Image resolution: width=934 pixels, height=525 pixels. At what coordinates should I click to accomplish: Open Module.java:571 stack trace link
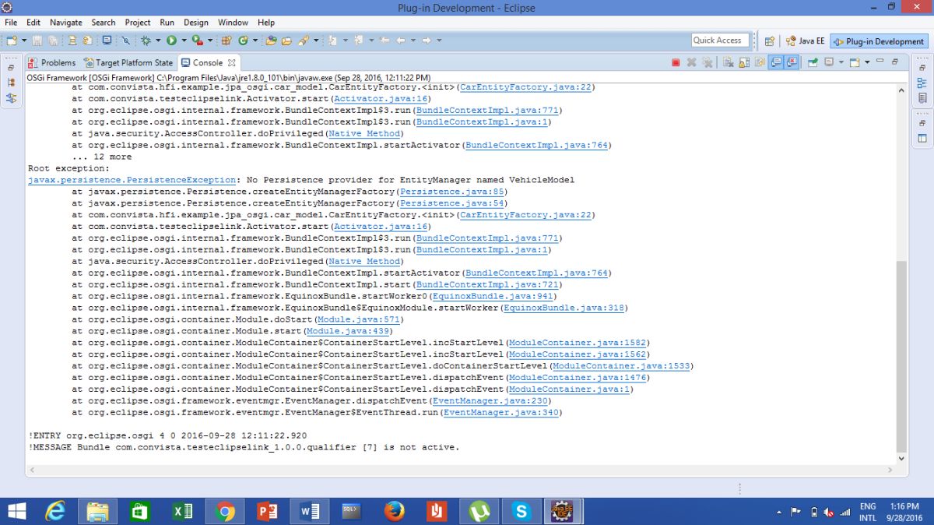(x=359, y=320)
